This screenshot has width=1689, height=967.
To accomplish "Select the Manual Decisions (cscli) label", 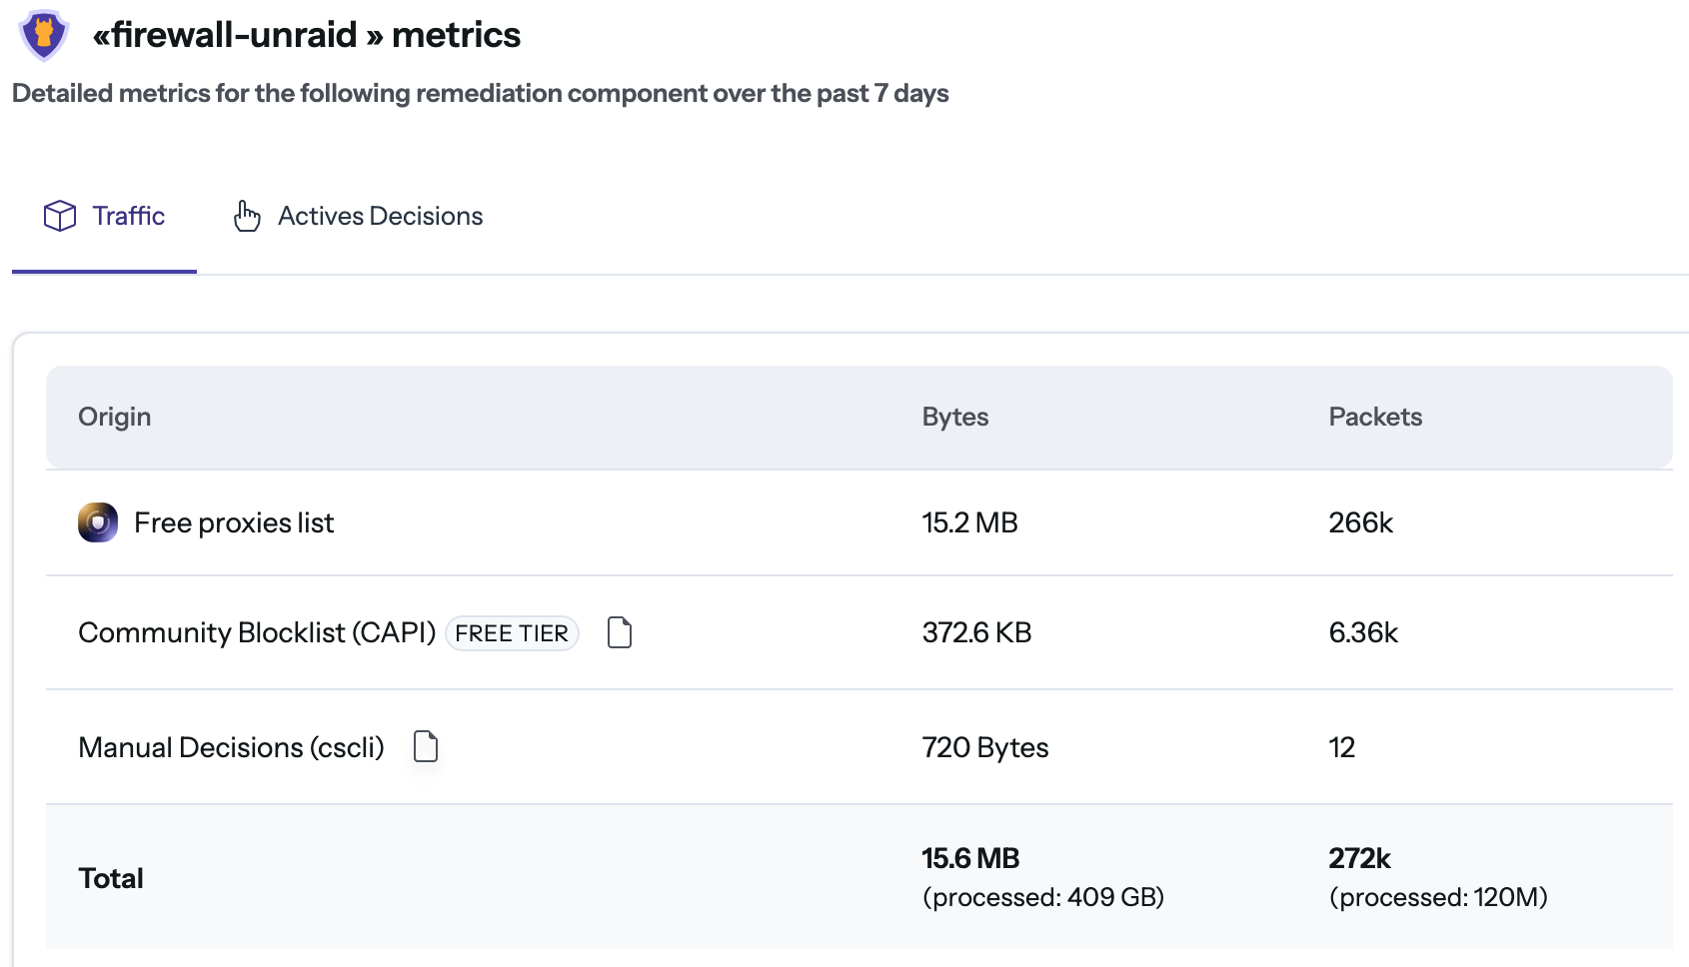I will click(x=231, y=747).
